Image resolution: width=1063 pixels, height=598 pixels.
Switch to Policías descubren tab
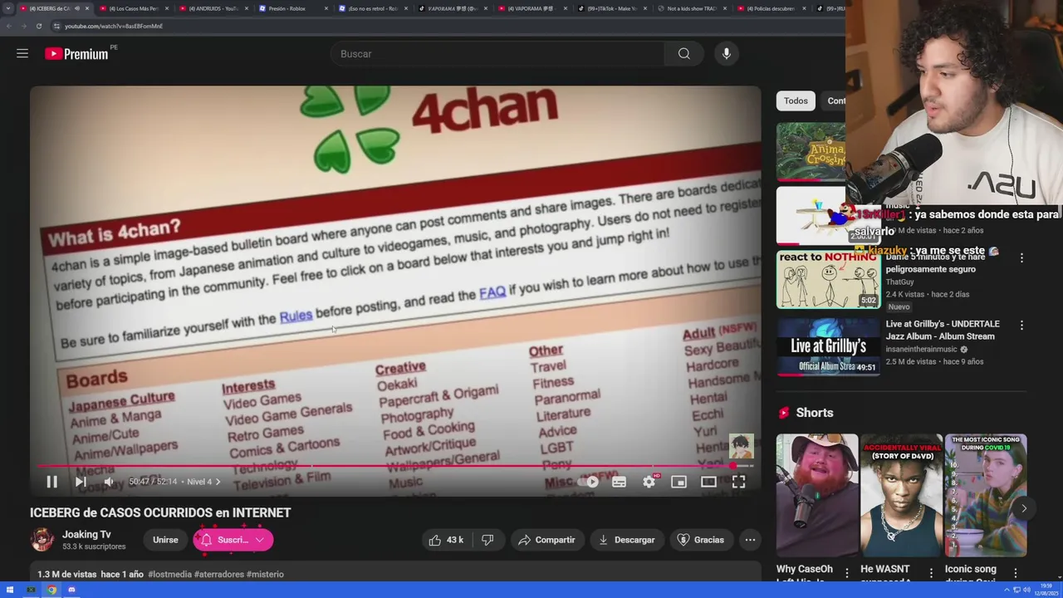coord(771,8)
